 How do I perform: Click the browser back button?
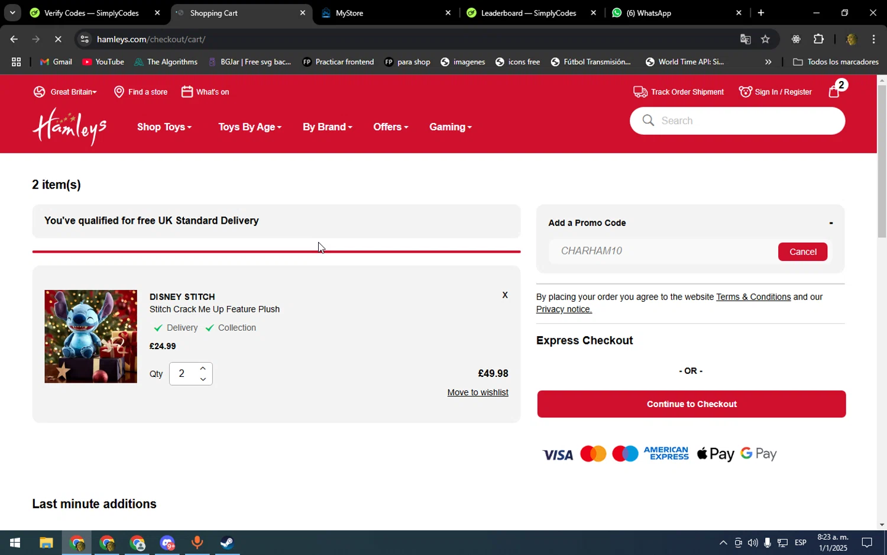pyautogui.click(x=14, y=39)
